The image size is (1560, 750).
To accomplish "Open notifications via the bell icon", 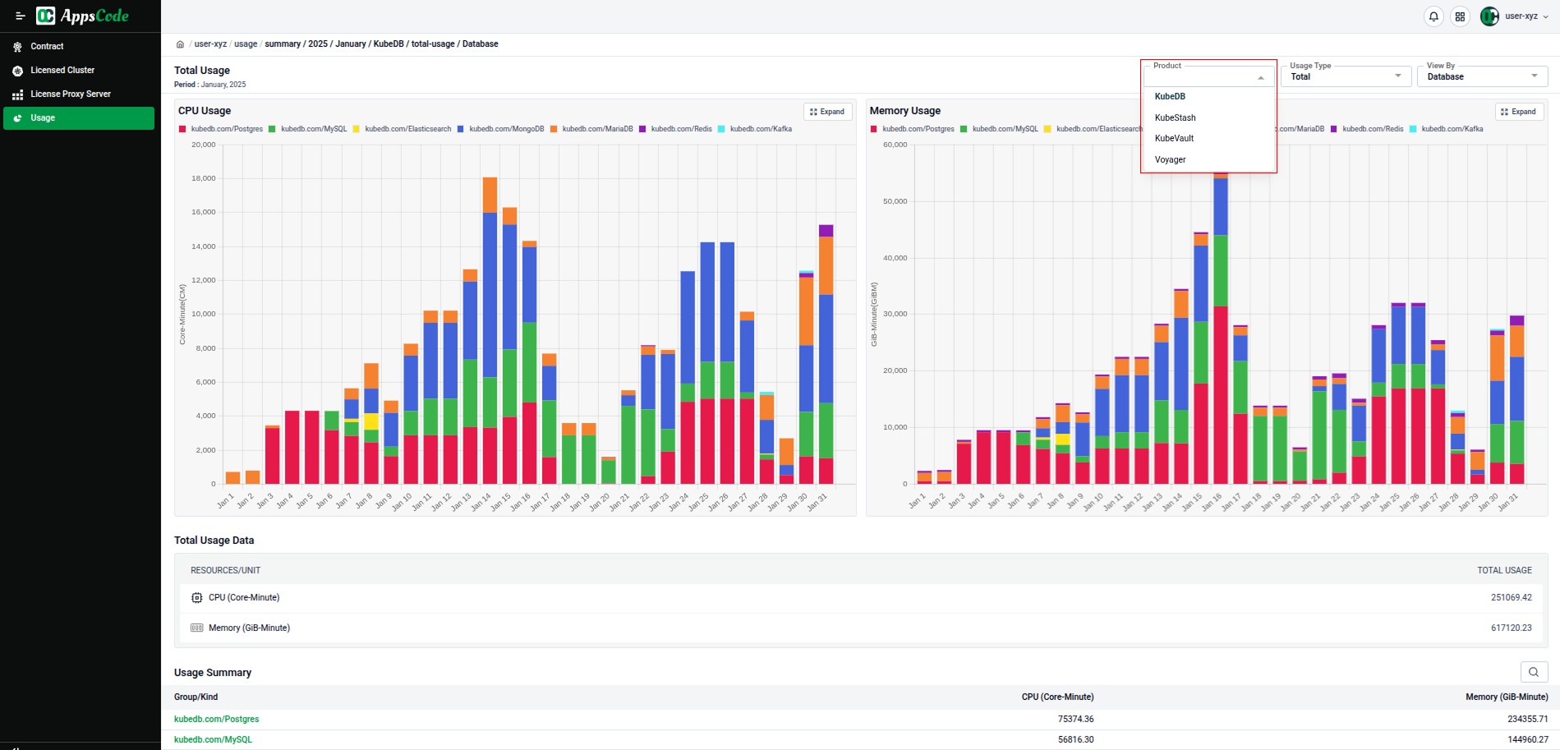I will coord(1433,16).
